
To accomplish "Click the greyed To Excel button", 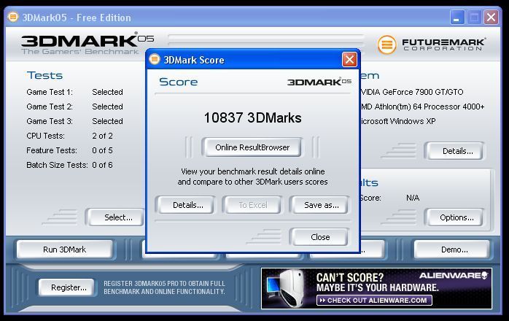I will point(253,205).
